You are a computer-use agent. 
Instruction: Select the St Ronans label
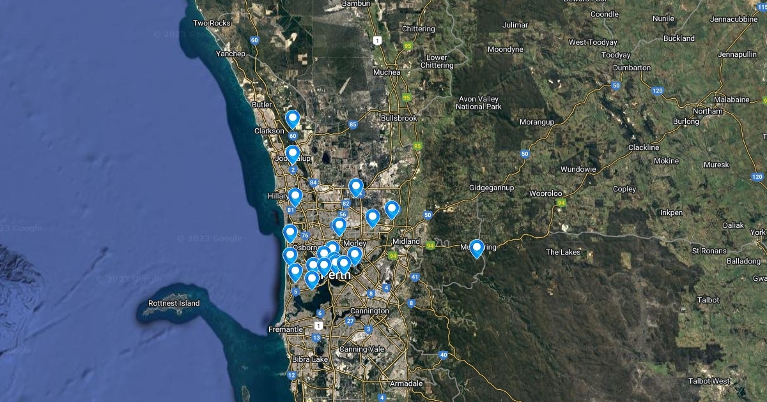point(711,250)
